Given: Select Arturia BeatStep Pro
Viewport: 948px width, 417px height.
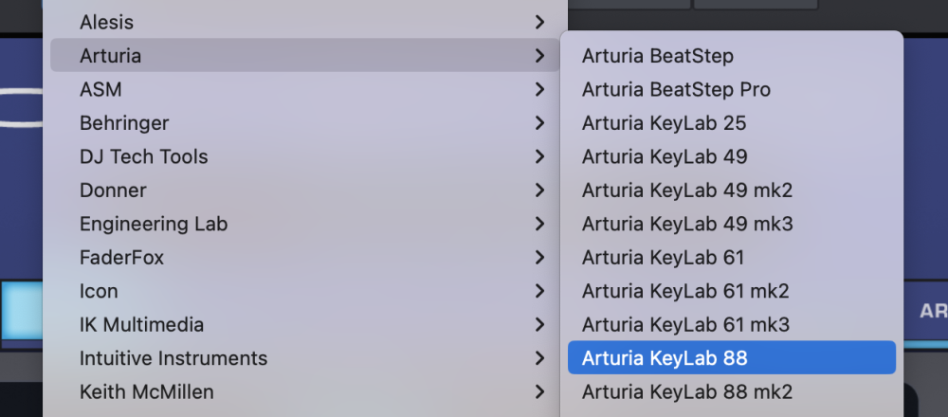Looking at the screenshot, I should click(x=676, y=90).
